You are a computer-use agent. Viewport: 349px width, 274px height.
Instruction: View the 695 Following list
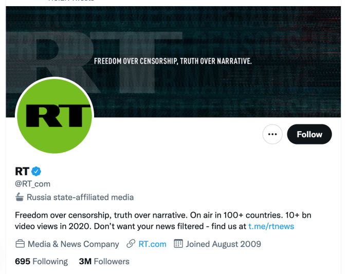tap(41, 261)
